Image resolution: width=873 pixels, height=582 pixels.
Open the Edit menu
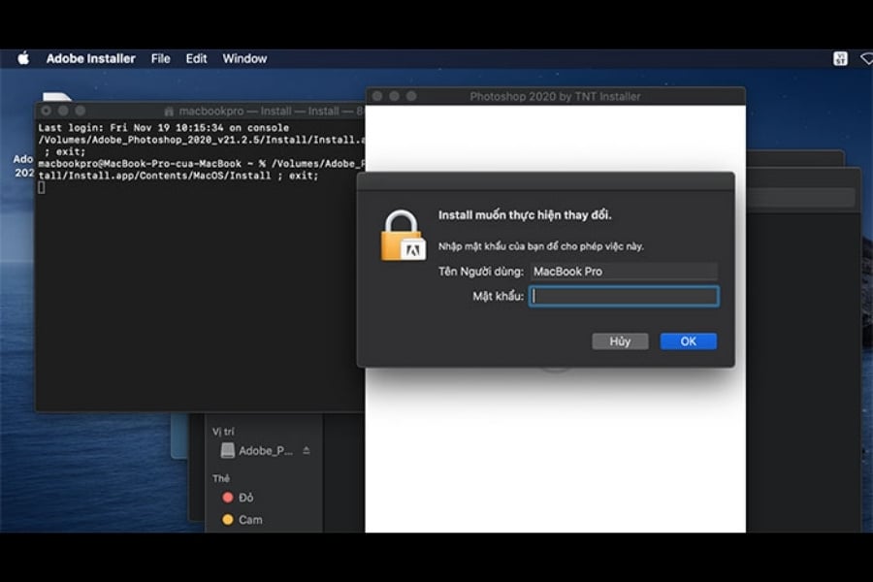click(x=196, y=58)
